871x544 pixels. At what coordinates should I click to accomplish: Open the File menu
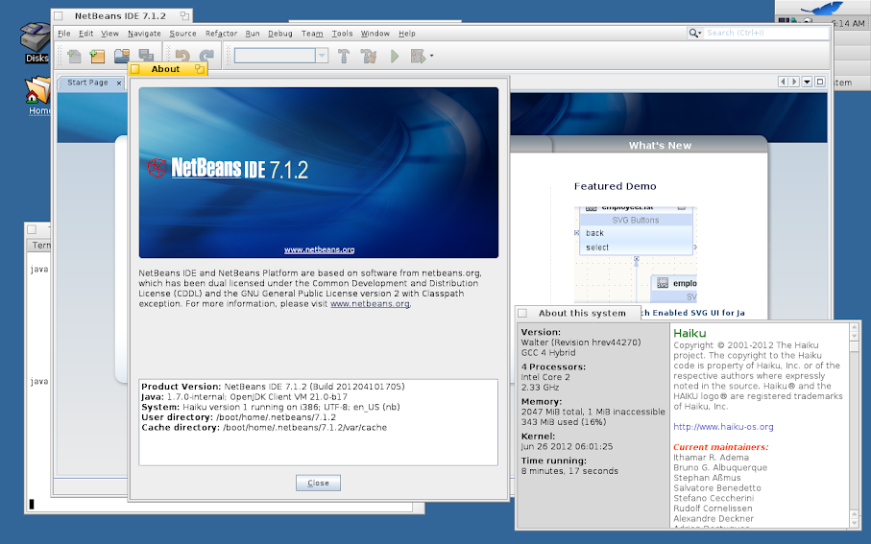click(64, 34)
